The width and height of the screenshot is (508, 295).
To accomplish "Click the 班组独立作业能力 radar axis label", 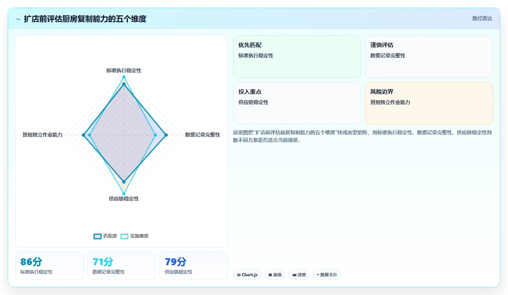I will click(42, 135).
